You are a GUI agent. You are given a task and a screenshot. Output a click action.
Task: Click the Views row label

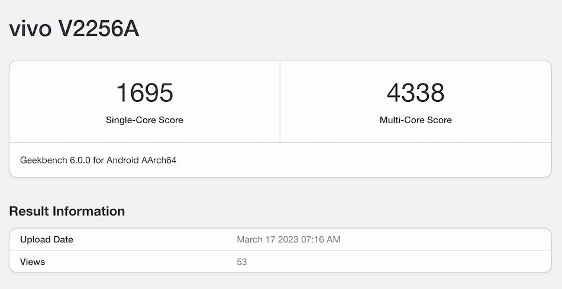click(33, 262)
